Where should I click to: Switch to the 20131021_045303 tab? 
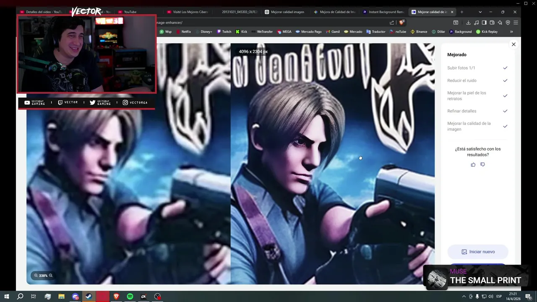point(237,12)
